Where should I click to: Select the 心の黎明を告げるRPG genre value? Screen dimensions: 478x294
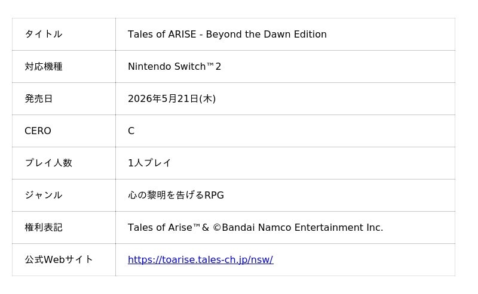176,196
